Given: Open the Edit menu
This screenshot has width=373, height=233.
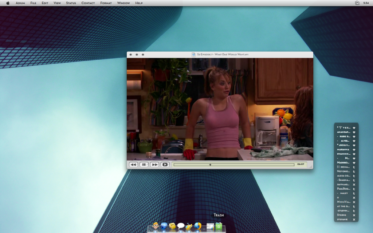Looking at the screenshot, I should pos(45,3).
